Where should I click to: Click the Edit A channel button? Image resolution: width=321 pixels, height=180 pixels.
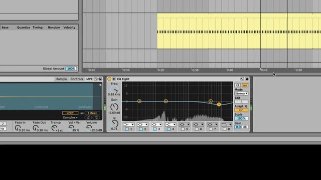241,101
